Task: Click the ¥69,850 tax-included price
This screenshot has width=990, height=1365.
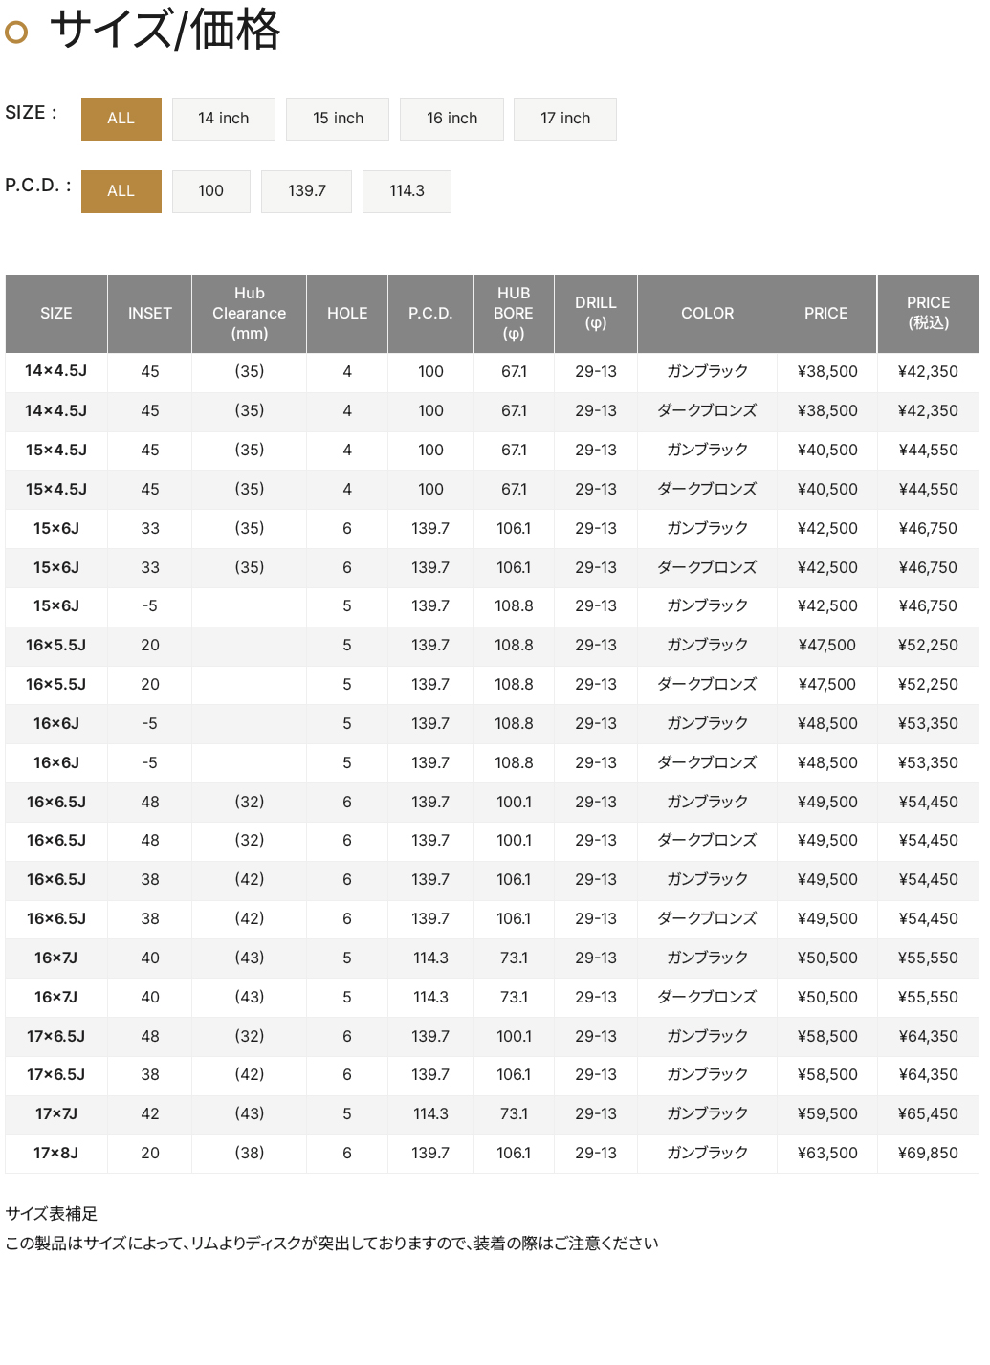Action: 928,1154
